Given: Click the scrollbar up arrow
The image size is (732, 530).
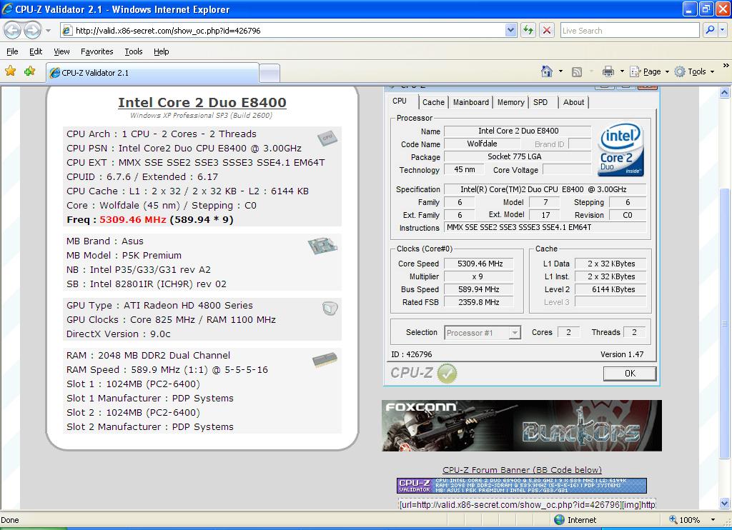Looking at the screenshot, I should click(724, 92).
